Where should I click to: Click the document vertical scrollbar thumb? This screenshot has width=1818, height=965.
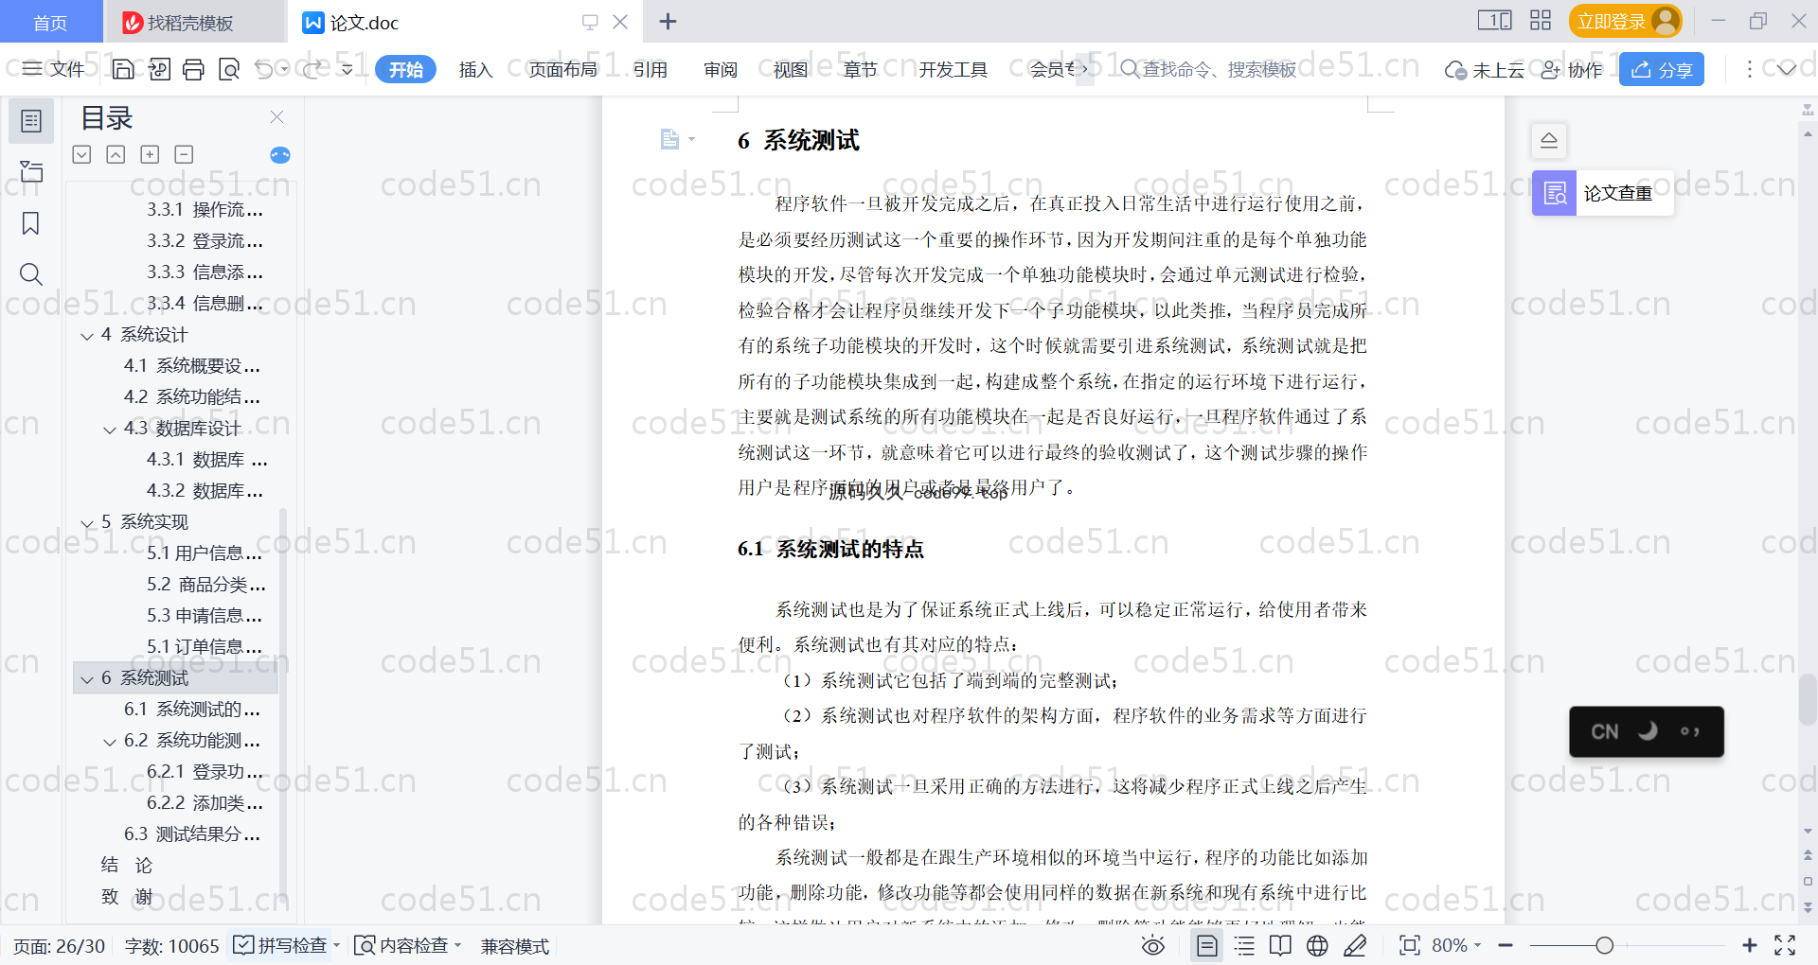1808,699
